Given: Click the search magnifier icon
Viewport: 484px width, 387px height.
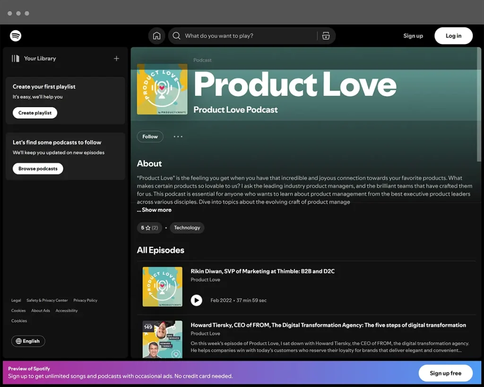Looking at the screenshot, I should (176, 35).
